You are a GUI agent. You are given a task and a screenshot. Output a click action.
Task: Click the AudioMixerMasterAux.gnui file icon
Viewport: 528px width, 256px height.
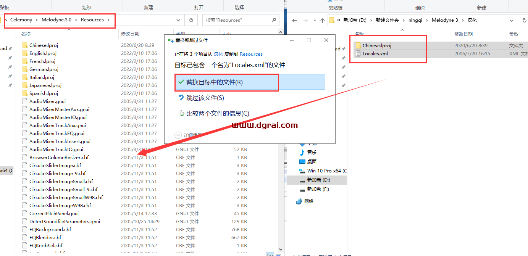25,109
